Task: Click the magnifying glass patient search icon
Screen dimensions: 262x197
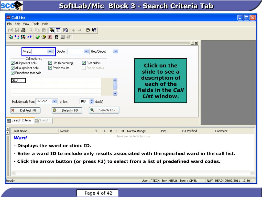Action: [23, 37]
